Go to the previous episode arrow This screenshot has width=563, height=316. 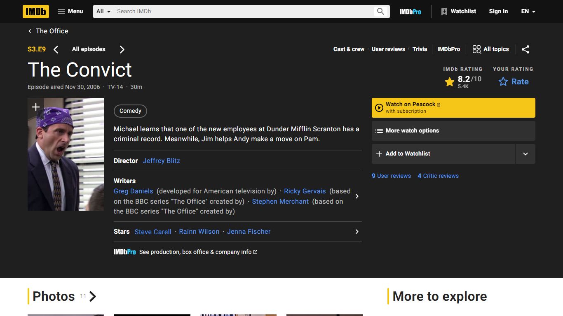[56, 49]
